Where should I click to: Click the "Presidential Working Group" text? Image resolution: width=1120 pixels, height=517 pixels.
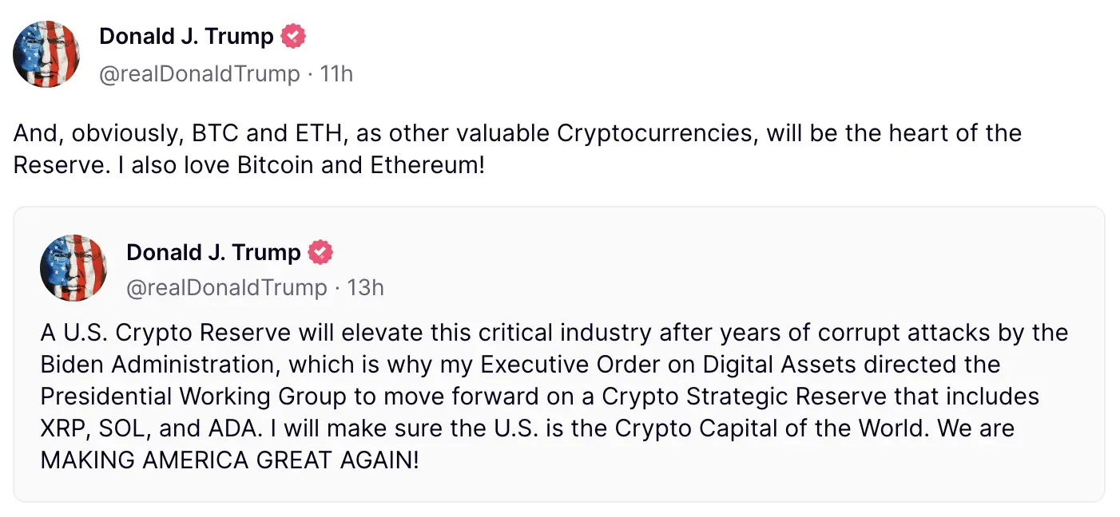click(194, 397)
